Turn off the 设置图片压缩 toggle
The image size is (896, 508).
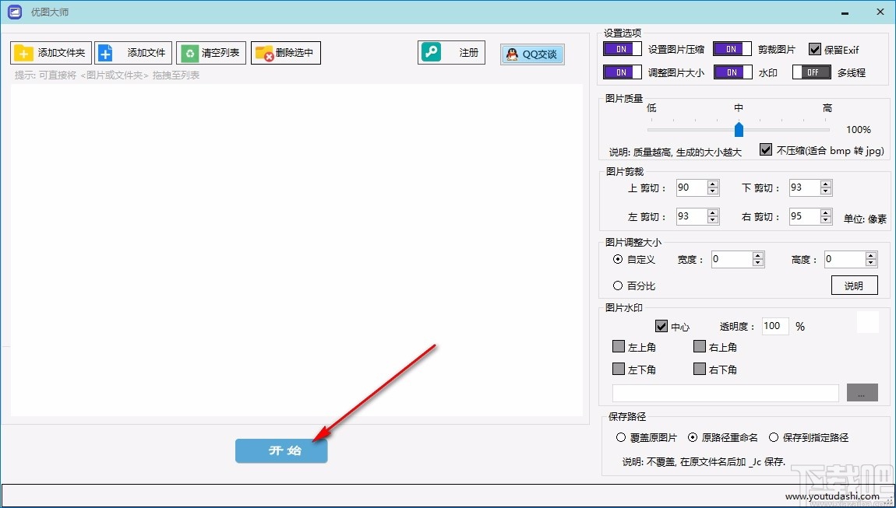tap(621, 47)
